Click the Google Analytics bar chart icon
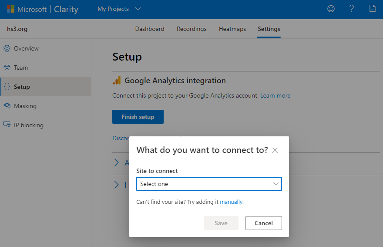The image size is (383, 247). [x=117, y=80]
